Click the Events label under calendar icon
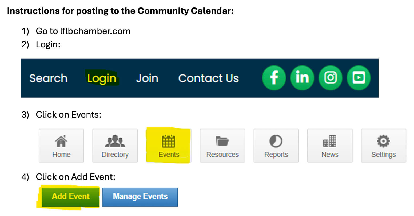Screen dimensions: 414x216 coord(169,155)
